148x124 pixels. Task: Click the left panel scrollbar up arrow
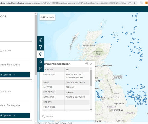click(36, 13)
